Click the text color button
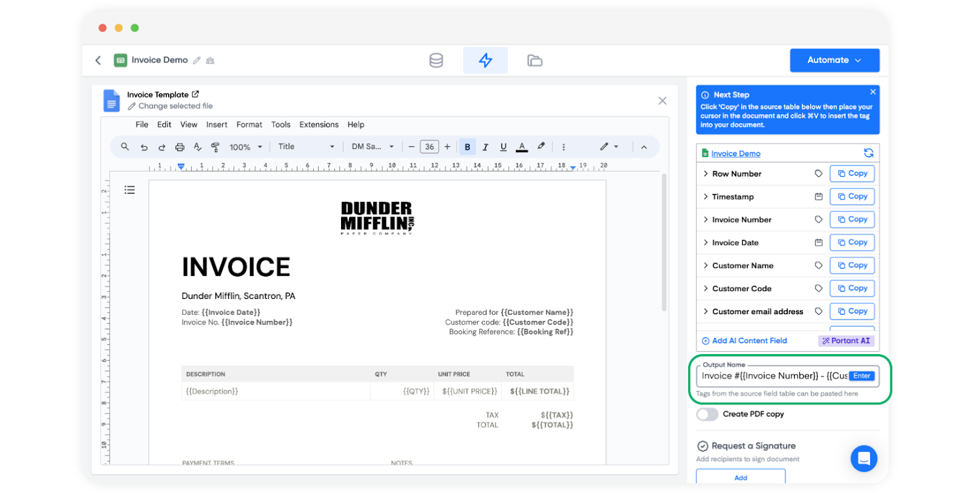This screenshot has height=493, width=971. tap(521, 147)
